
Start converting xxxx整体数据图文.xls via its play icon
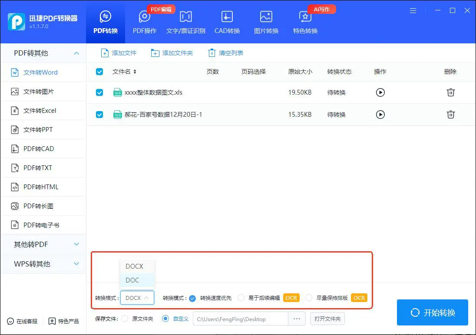(380, 92)
